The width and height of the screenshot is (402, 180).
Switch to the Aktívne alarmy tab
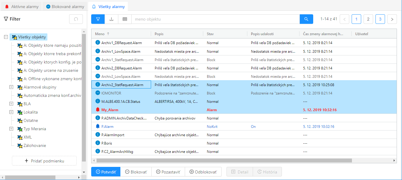(x=22, y=7)
